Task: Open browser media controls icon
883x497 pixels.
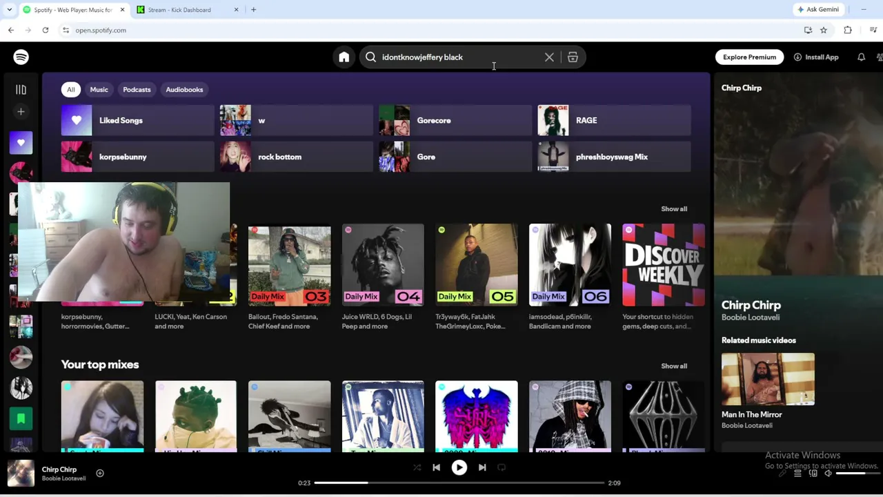Action: coord(873,30)
